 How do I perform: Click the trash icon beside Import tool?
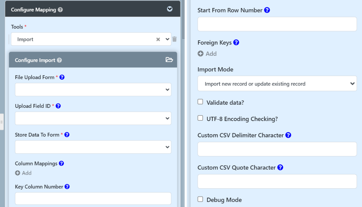coord(175,39)
